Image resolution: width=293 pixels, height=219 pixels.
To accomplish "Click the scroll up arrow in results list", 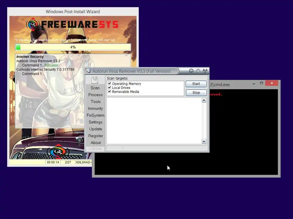I will click(204, 100).
